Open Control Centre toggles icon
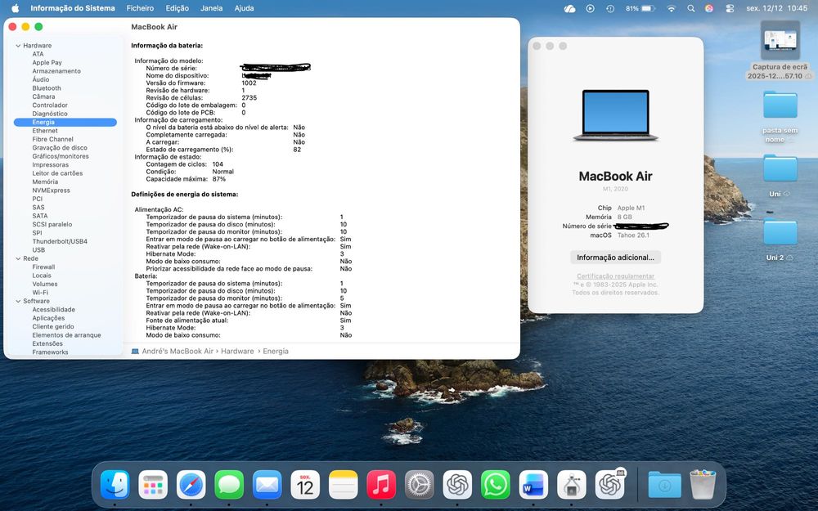This screenshot has width=818, height=511. (730, 8)
